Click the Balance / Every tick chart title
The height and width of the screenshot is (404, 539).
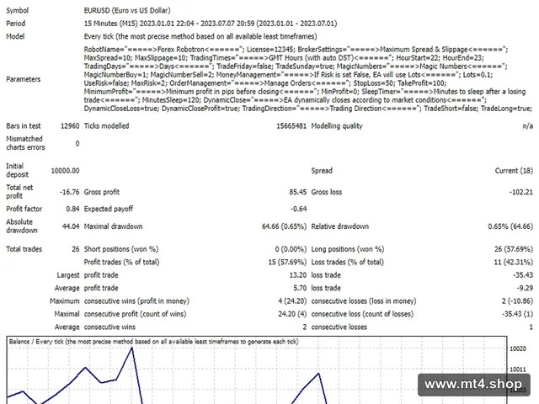pos(153,342)
